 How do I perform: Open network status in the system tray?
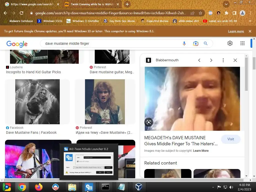point(225,187)
